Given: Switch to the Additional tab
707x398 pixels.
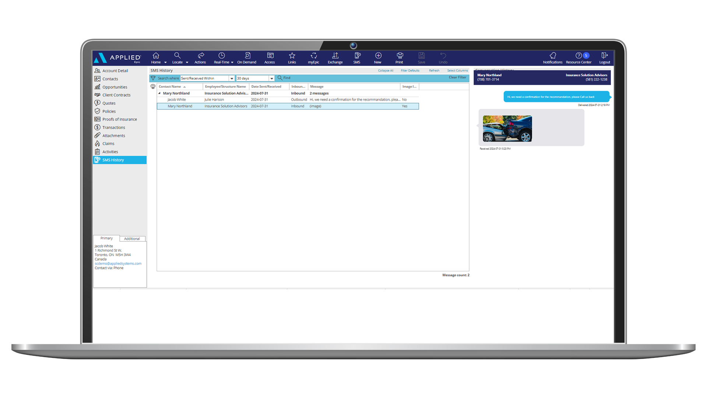Looking at the screenshot, I should (132, 239).
